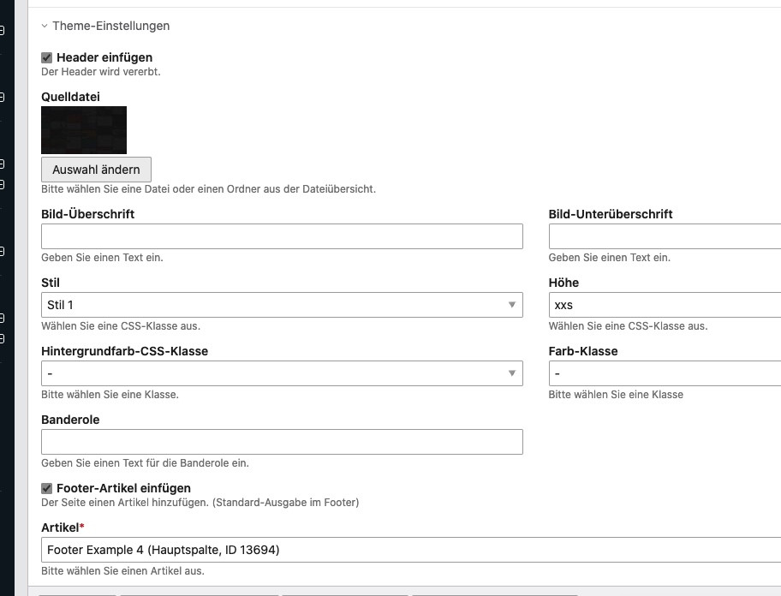Uncheck the Header einfügen checkbox
This screenshot has width=781, height=596.
tap(47, 58)
